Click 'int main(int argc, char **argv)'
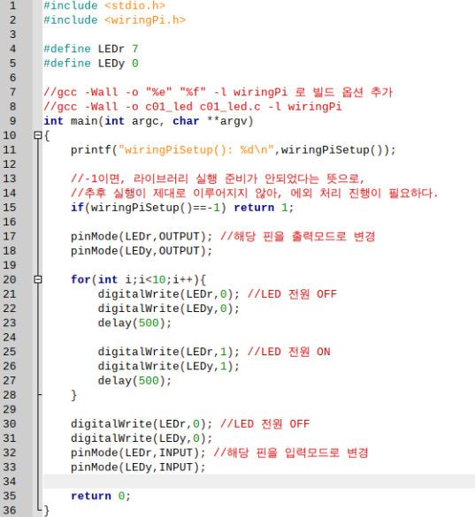475x517 pixels. tap(149, 121)
